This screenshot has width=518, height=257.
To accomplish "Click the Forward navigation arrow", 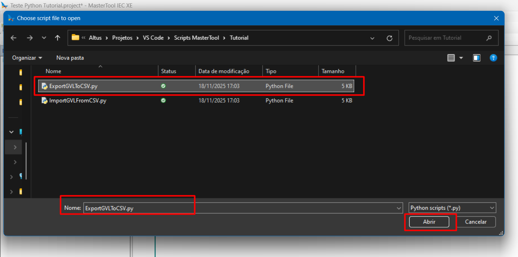I will 30,38.
